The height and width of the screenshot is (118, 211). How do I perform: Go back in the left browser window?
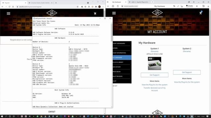click(x=3, y=7)
